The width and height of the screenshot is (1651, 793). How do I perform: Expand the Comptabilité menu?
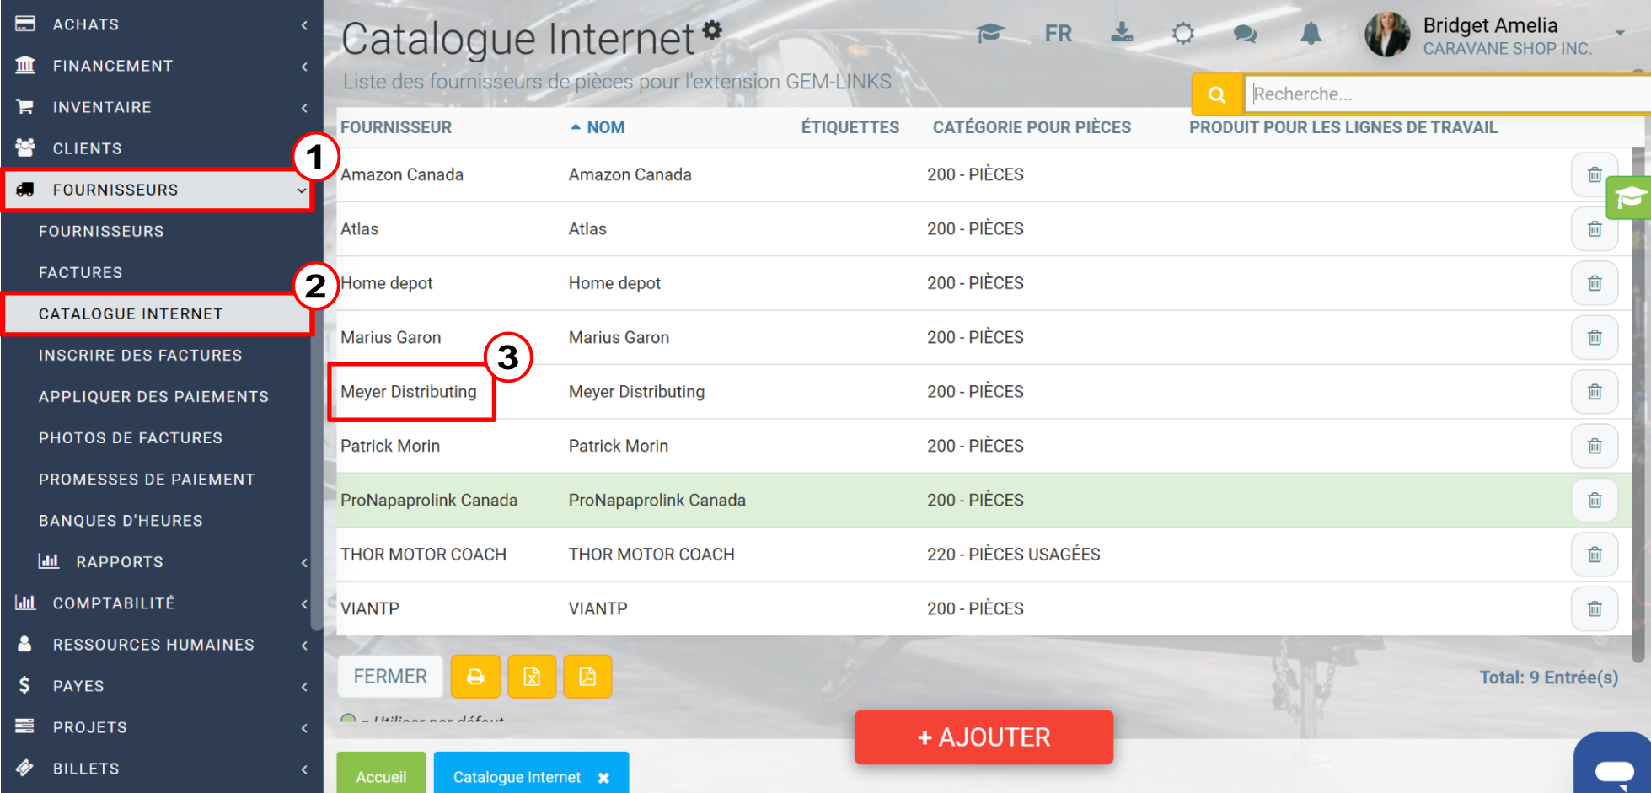click(162, 603)
